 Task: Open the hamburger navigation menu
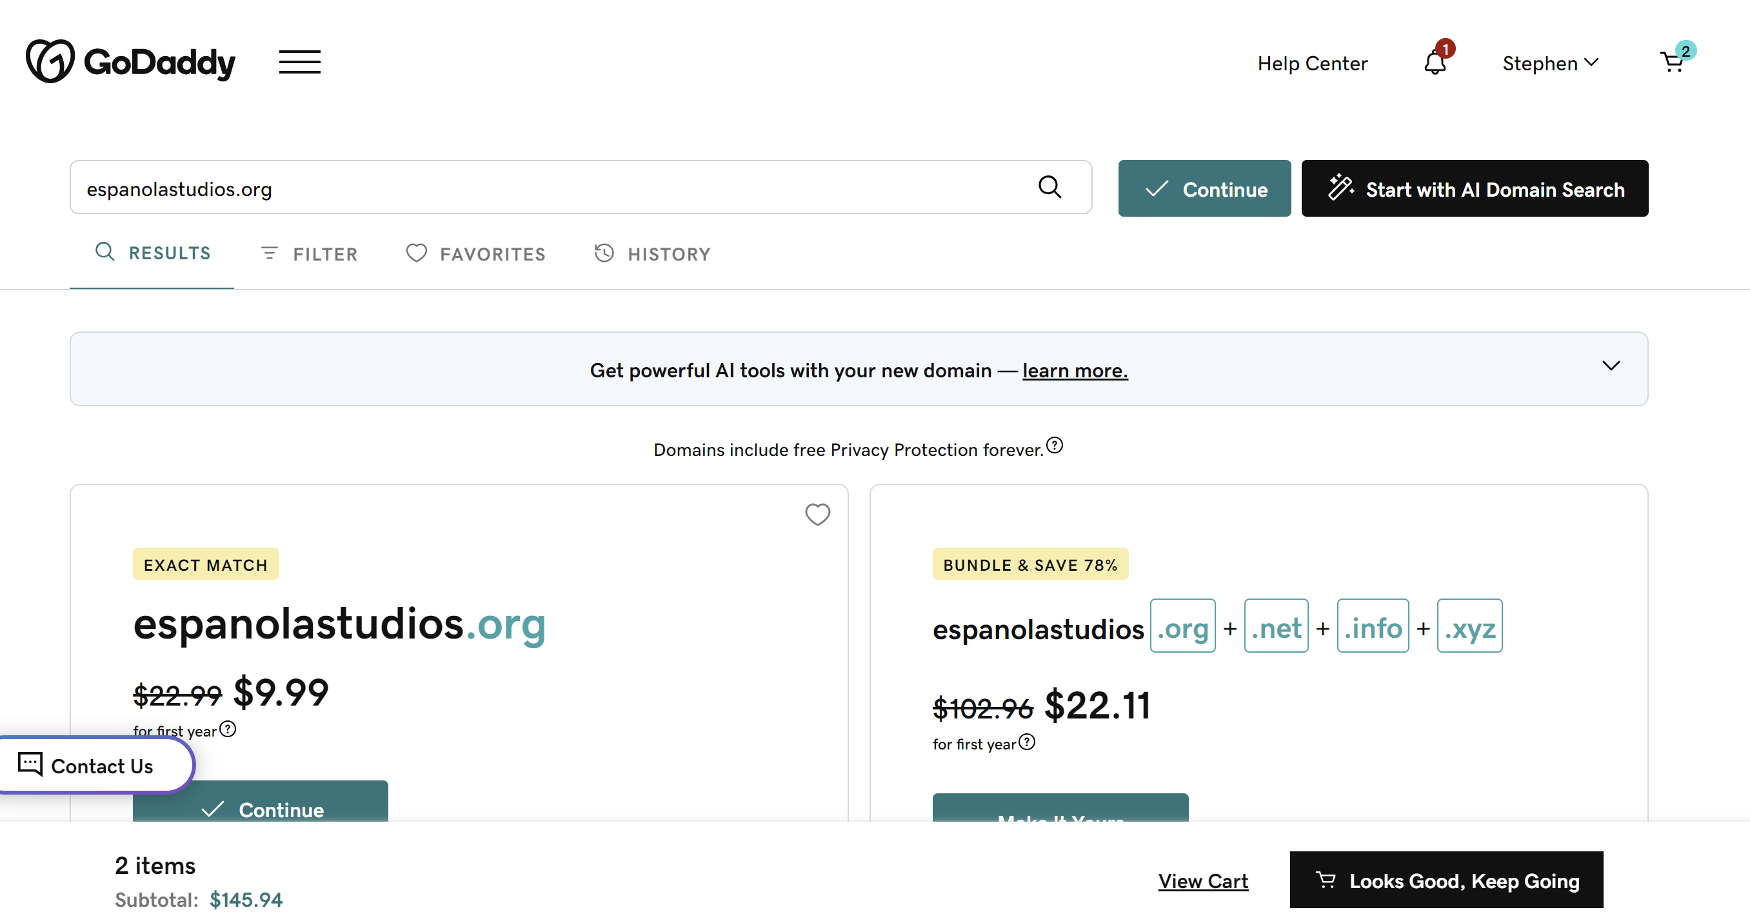click(299, 62)
